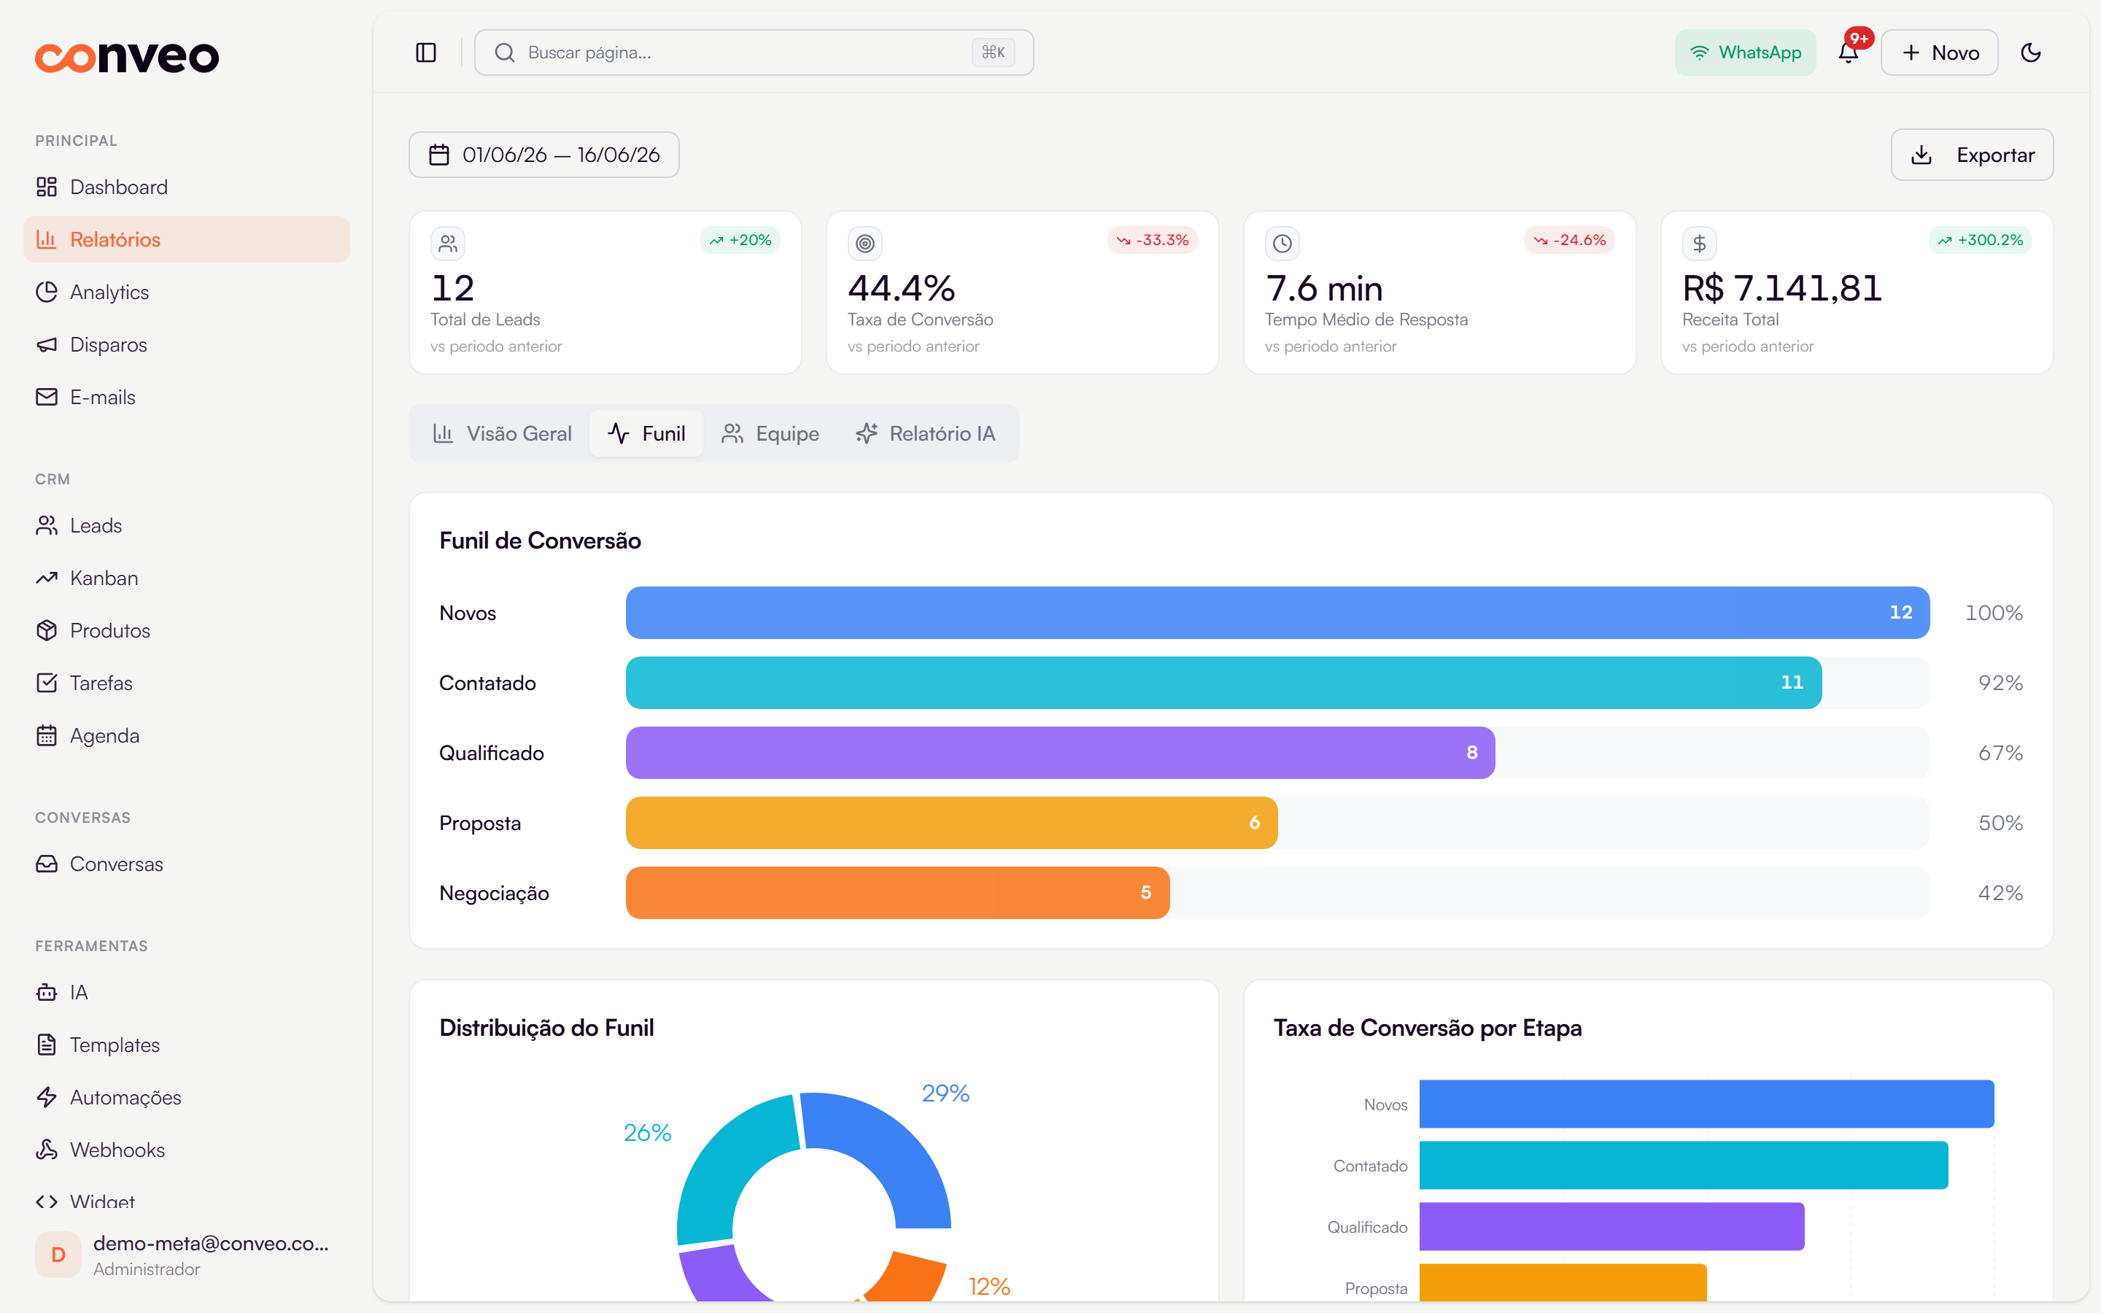Click the Buscar página search field
This screenshot has height=1313, width=2101.
[x=754, y=53]
